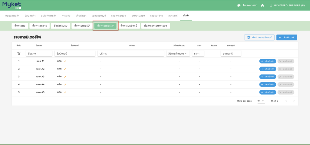Image resolution: width=310 pixels, height=145 pixels.
Task: Open the การแจ้ง menu tab
Action: (66, 16)
